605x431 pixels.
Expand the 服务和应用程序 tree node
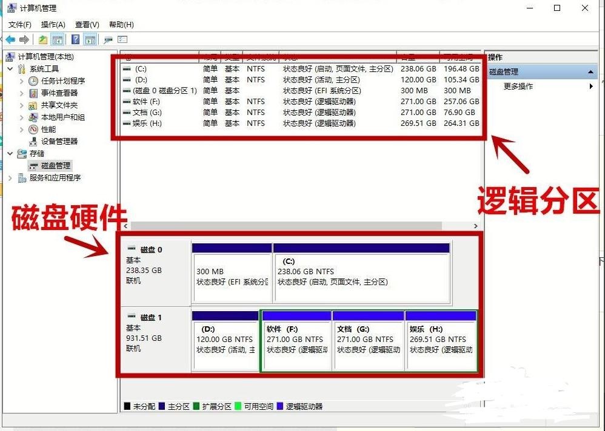[10, 178]
